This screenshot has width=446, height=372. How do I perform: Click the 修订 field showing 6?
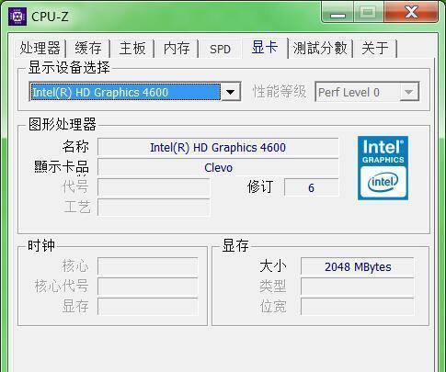[311, 187]
